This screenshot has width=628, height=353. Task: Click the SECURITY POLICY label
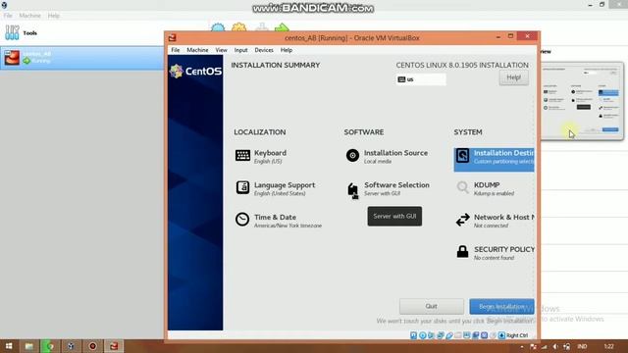click(504, 249)
